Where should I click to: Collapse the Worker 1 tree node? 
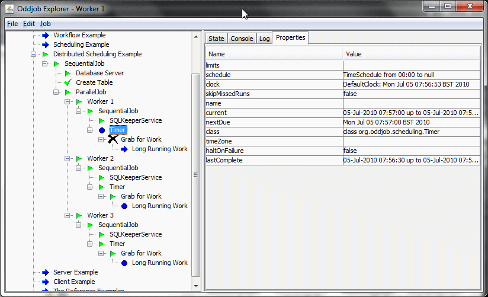click(x=68, y=101)
